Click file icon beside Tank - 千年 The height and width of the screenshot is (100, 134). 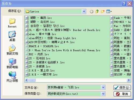[112, 18]
